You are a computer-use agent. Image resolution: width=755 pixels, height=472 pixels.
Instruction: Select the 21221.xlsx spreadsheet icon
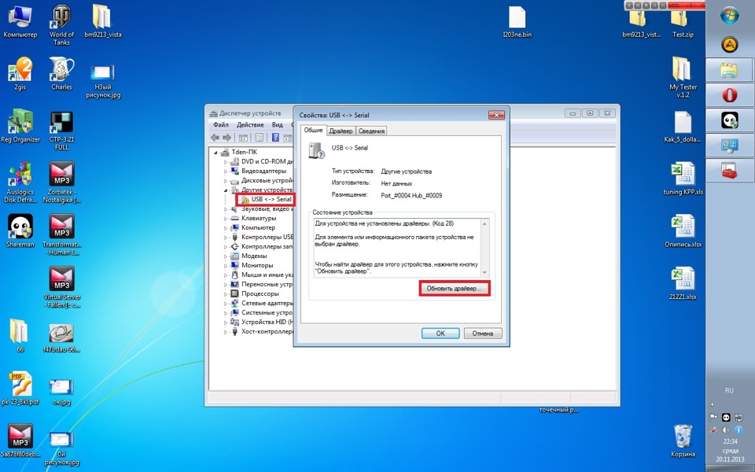click(683, 283)
